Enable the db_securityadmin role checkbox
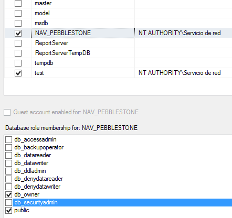232x218 pixels. [8, 202]
